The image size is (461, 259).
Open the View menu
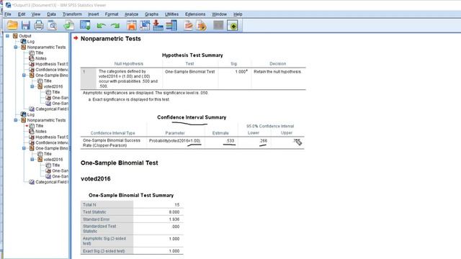pyautogui.click(x=36, y=14)
